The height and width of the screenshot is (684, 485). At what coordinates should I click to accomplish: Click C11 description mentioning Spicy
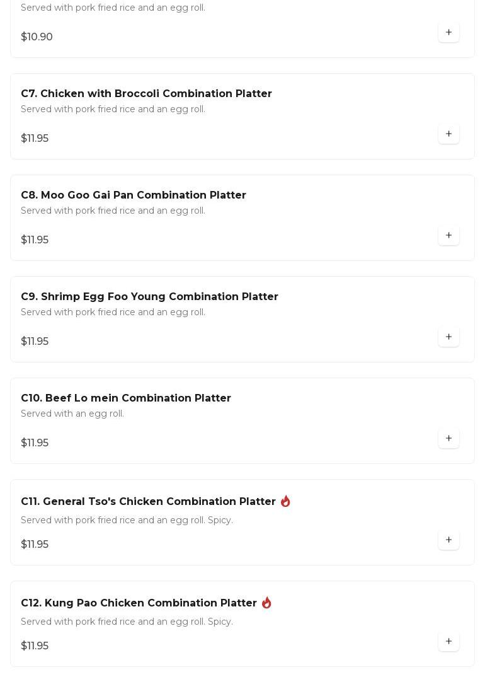127,520
